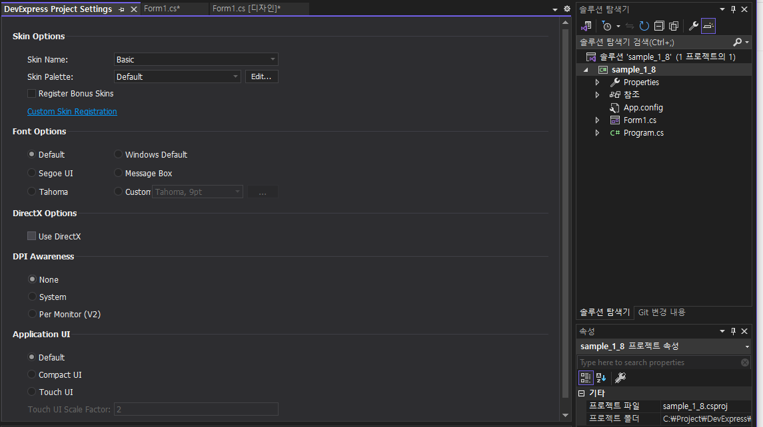Click scrollbar down arrow in settings page
763x427 pixels.
click(x=565, y=415)
